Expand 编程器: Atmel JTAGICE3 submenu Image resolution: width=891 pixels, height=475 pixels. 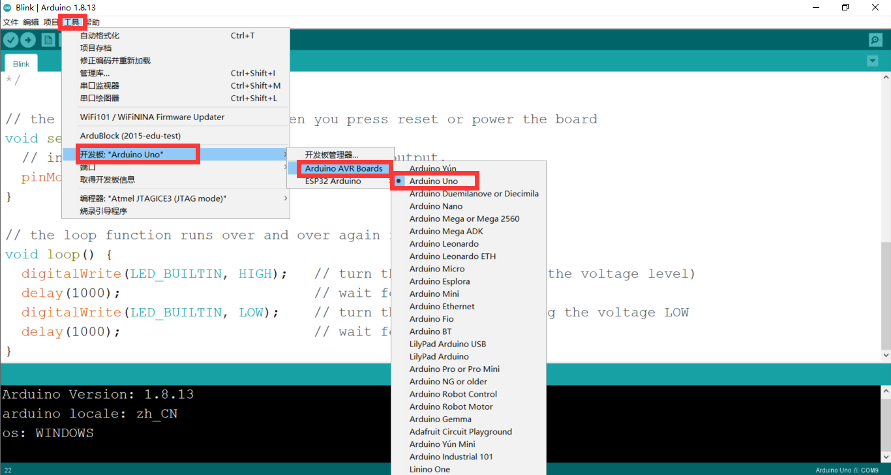click(175, 198)
